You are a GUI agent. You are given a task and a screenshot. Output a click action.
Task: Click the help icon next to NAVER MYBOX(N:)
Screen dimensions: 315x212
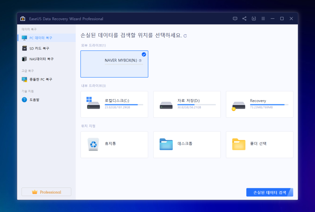140,60
